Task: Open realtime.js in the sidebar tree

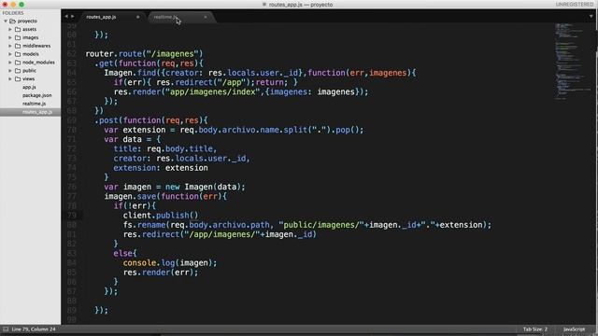Action: coord(34,104)
